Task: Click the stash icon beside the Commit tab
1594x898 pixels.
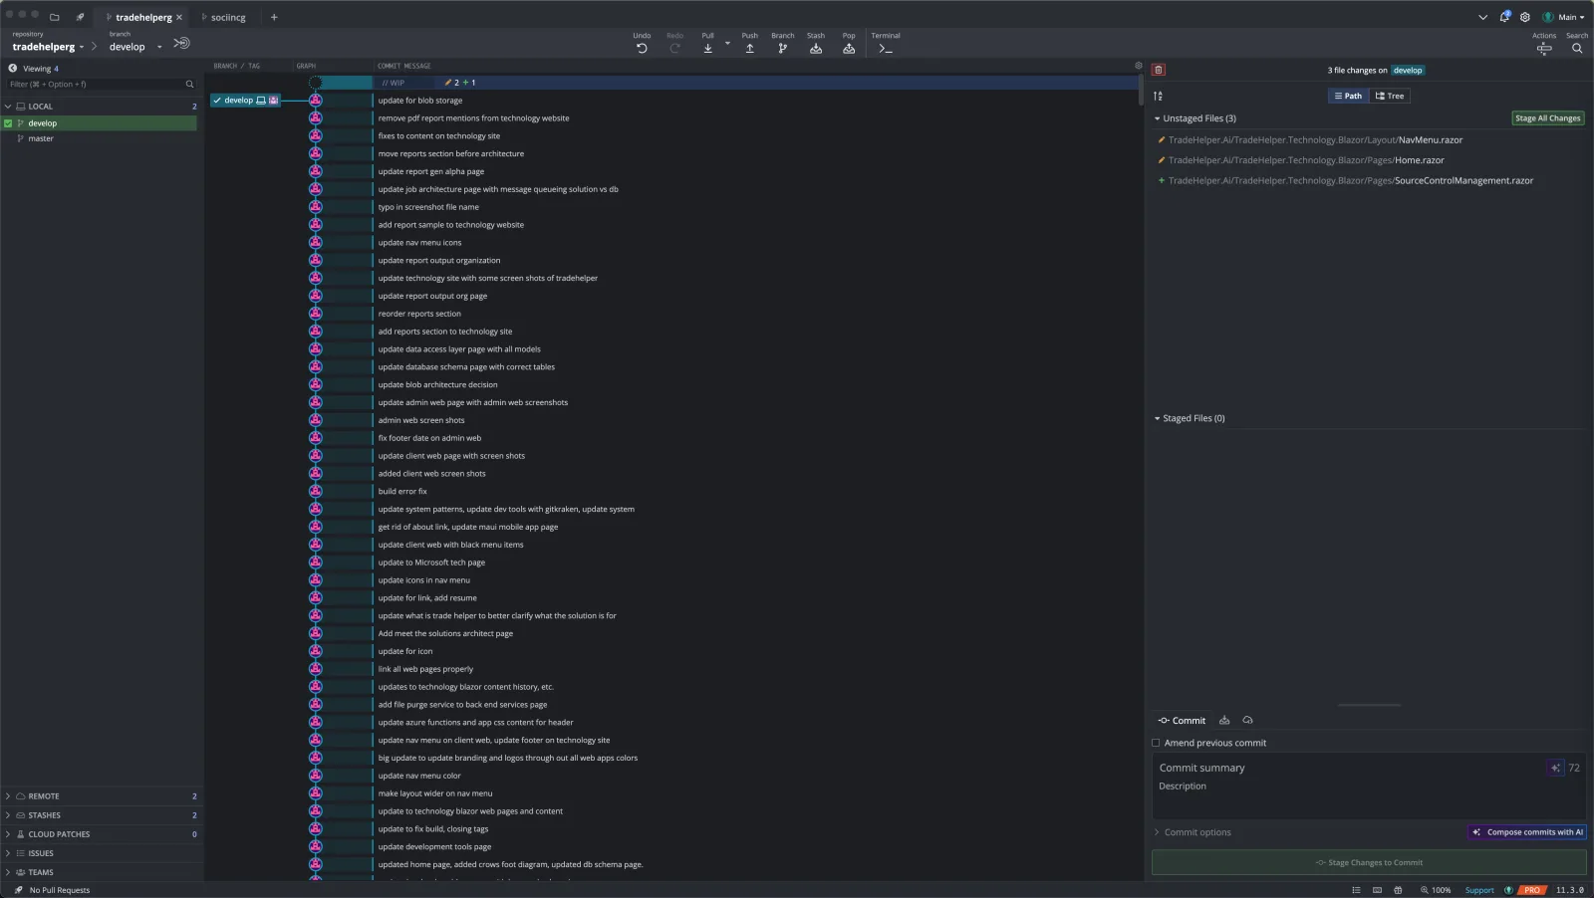Action: (1224, 720)
